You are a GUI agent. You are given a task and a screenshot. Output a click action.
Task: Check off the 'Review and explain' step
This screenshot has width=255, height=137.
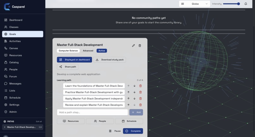59,105
